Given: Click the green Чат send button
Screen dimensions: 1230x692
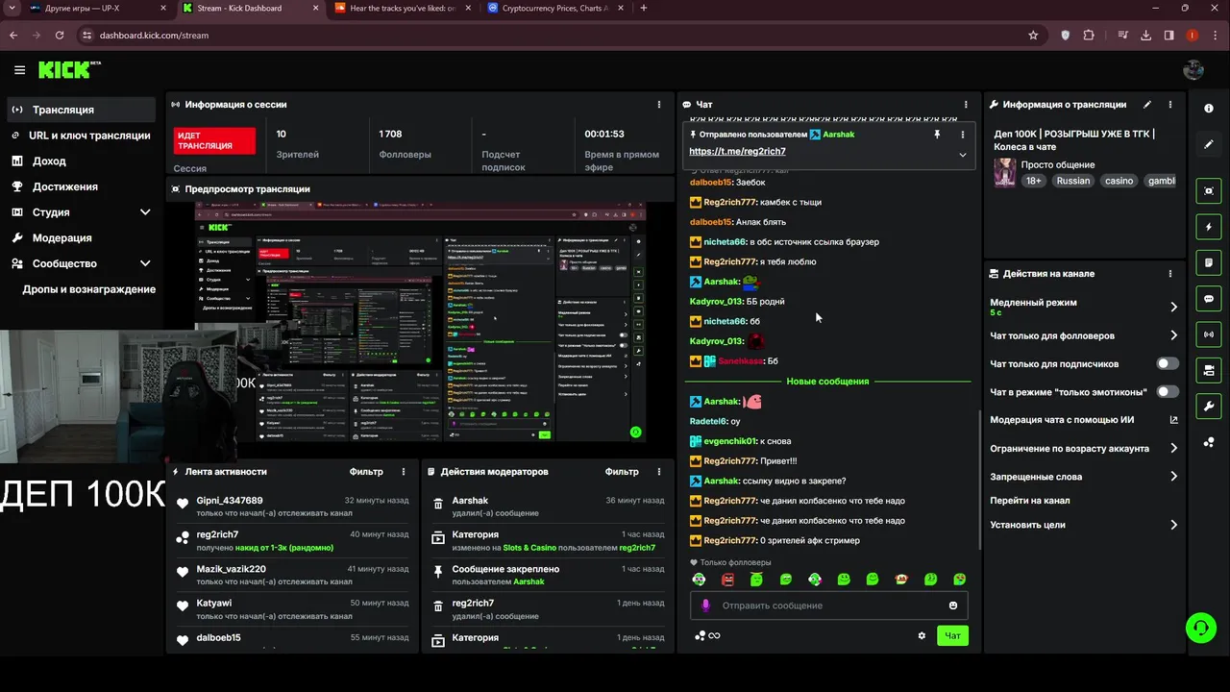Looking at the screenshot, I should point(952,635).
